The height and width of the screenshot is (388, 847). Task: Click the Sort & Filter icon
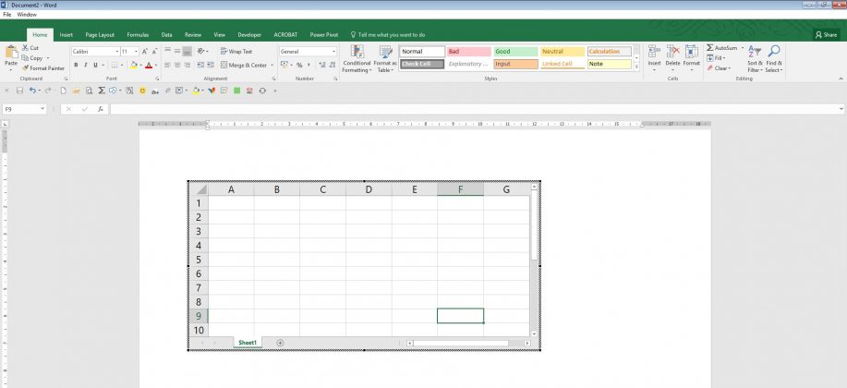pyautogui.click(x=755, y=59)
